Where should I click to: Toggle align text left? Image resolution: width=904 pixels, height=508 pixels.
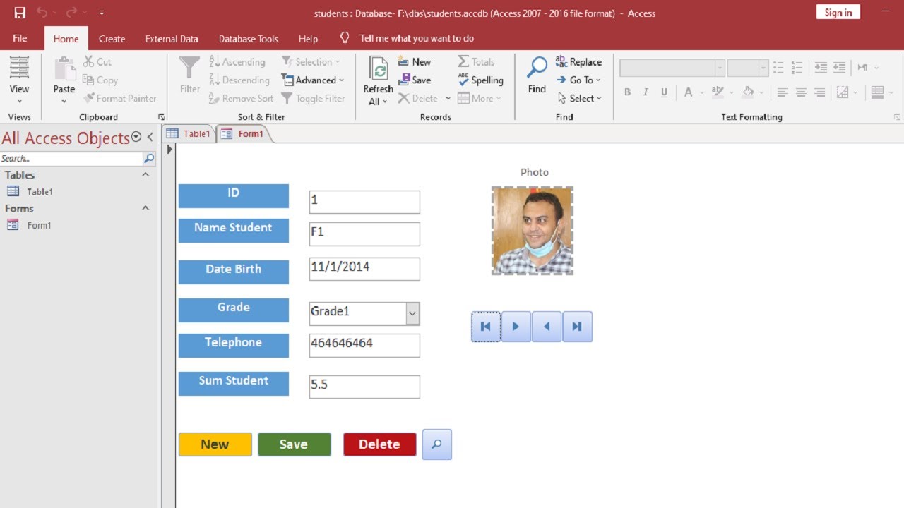pos(783,92)
